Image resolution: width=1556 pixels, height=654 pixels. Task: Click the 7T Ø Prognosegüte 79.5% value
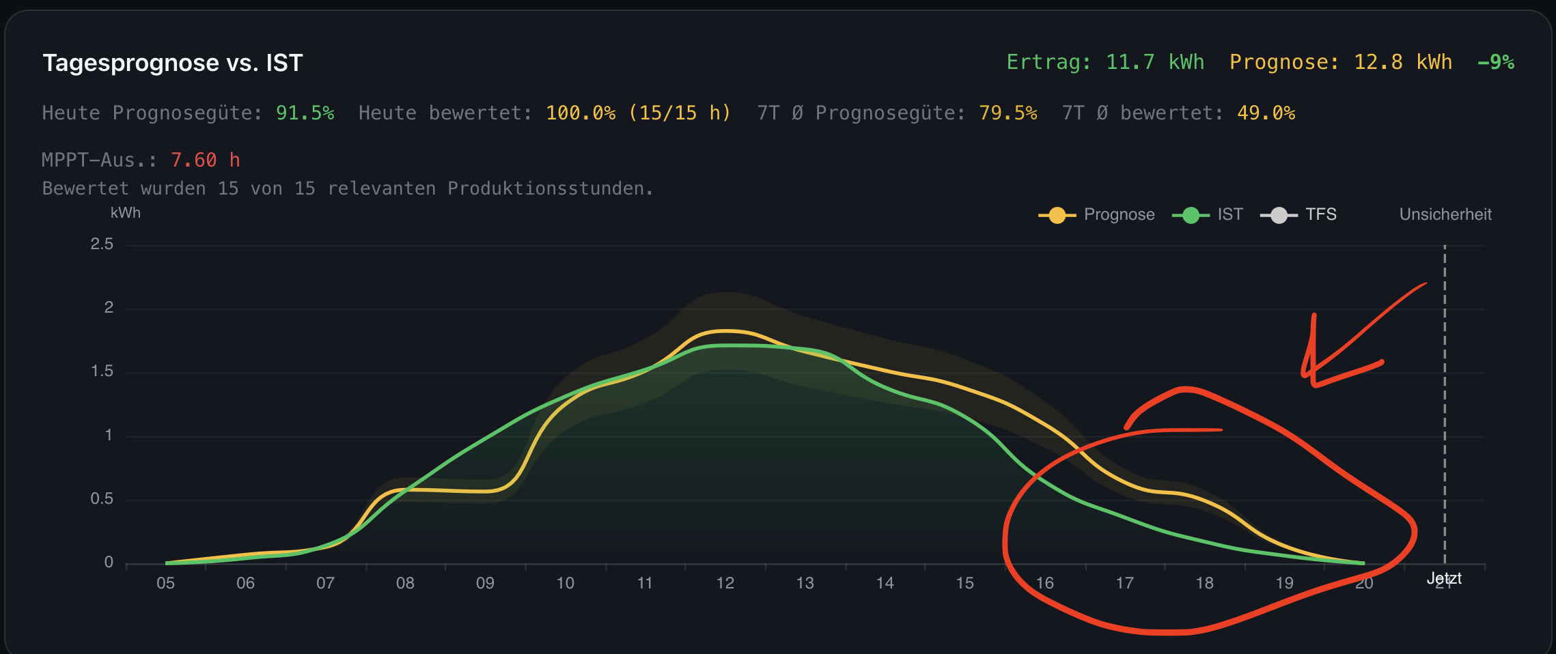click(1008, 113)
